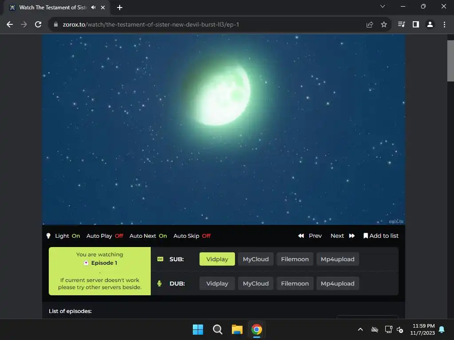Click Add to list bookmark
Viewport: 454px width, 340px height.
381,236
